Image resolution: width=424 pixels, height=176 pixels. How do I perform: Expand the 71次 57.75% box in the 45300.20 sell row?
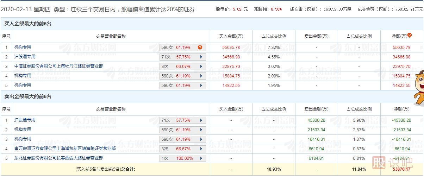(182, 120)
